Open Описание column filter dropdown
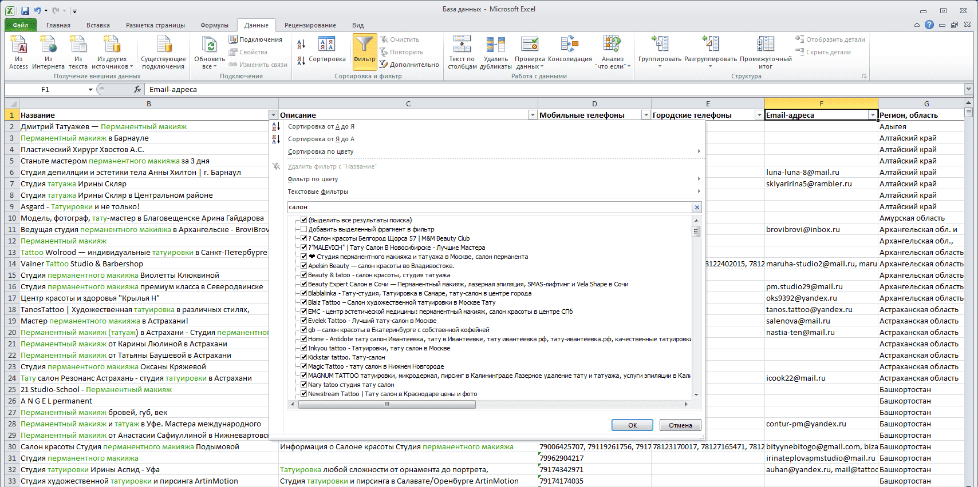Image resolution: width=978 pixels, height=487 pixels. point(533,115)
